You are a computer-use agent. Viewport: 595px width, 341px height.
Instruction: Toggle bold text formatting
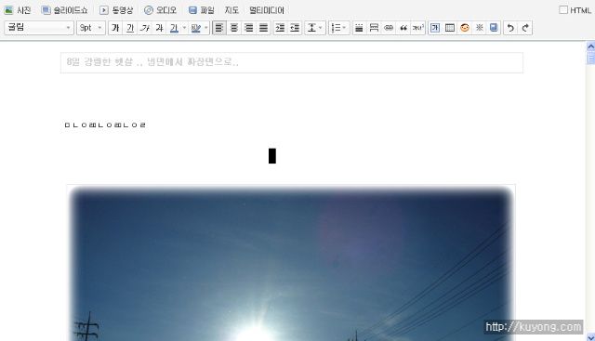(x=115, y=28)
